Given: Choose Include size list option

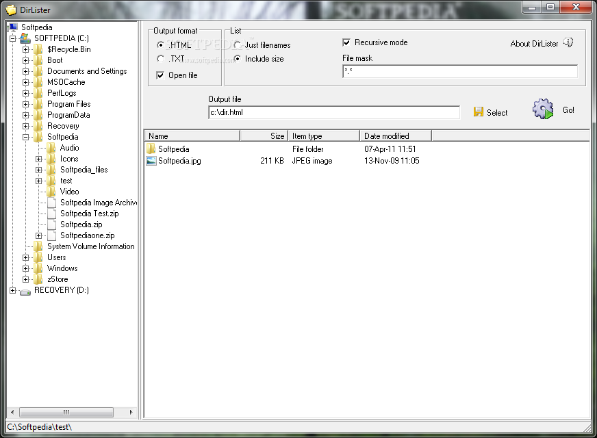Looking at the screenshot, I should pos(237,59).
